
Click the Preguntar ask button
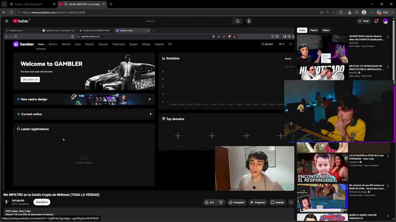point(258,202)
